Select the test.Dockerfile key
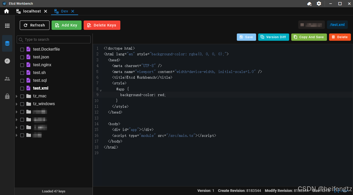This screenshot has width=353, height=195. click(46, 49)
